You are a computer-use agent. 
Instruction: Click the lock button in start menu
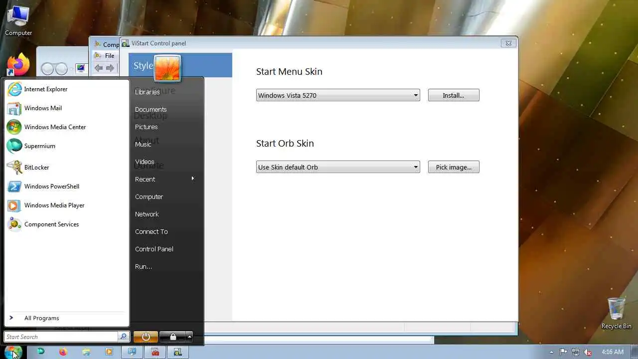point(172,337)
